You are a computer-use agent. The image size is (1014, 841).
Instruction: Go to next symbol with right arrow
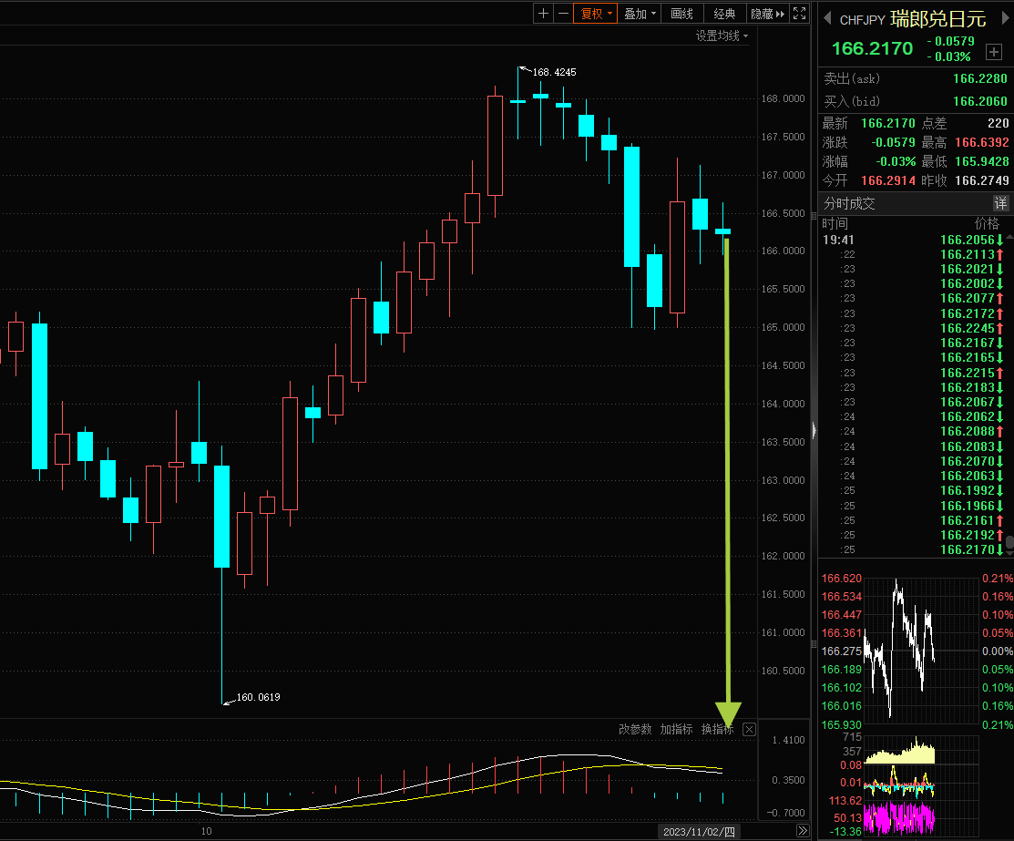[1005, 19]
